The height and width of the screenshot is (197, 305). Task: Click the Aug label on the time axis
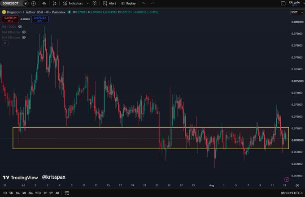click(212, 185)
